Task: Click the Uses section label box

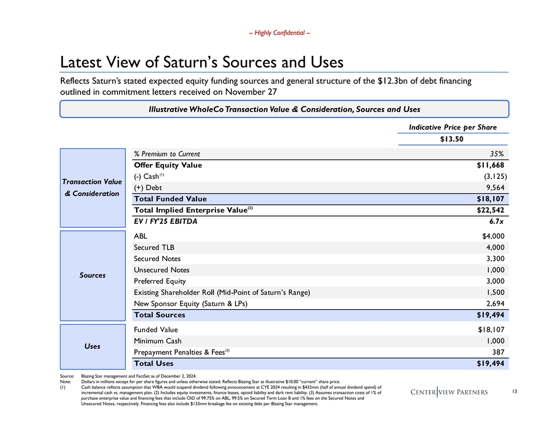Action: tap(92, 346)
